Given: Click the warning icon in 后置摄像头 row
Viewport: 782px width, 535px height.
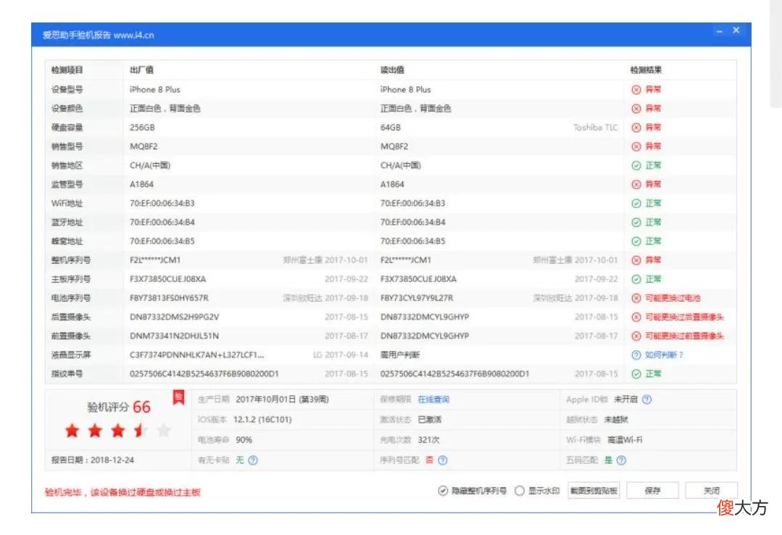Looking at the screenshot, I should pos(636,318).
